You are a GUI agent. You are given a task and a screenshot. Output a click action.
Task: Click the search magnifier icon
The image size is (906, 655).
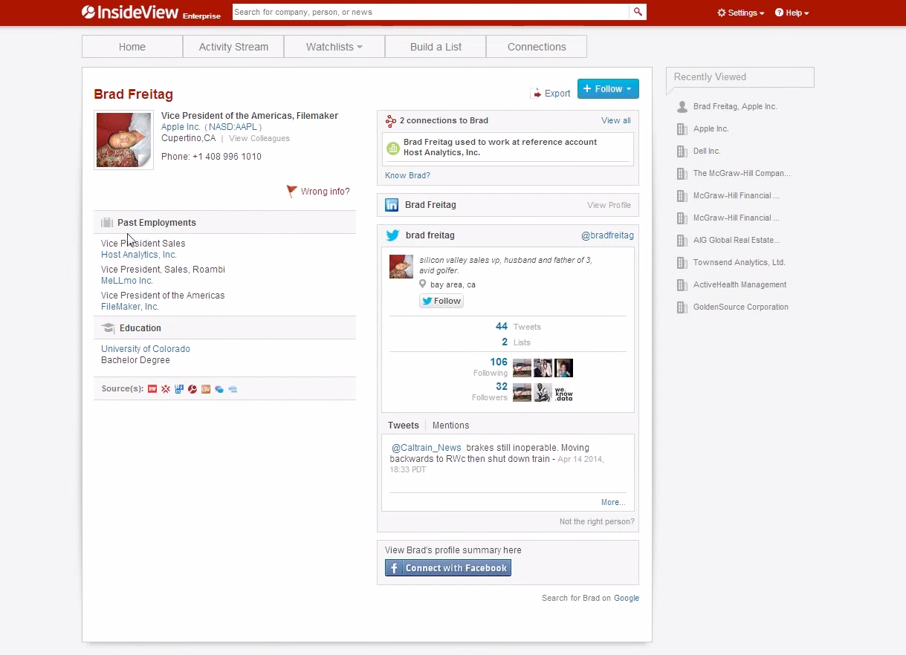[x=638, y=12]
